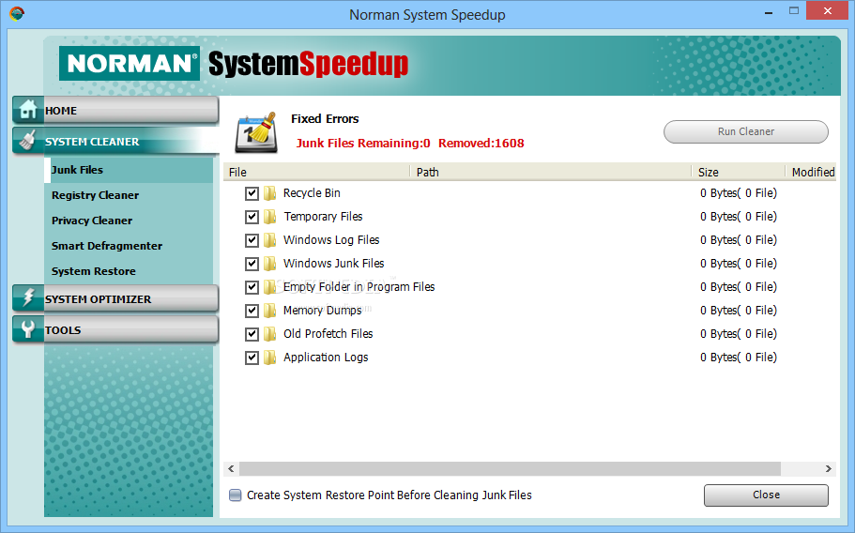855x533 pixels.
Task: Click the Removed:1608 status text
Action: (481, 144)
